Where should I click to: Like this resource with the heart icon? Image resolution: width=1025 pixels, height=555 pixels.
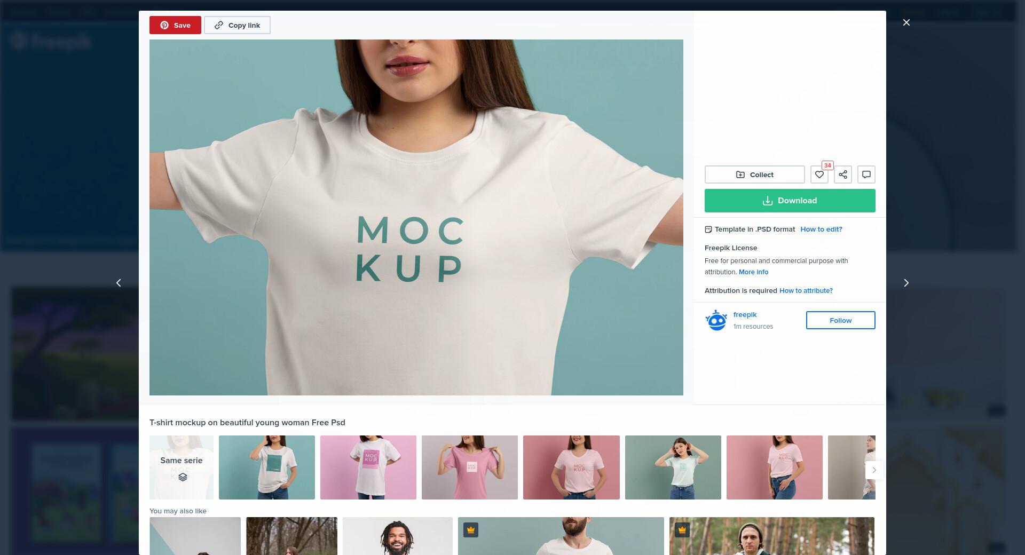tap(819, 175)
